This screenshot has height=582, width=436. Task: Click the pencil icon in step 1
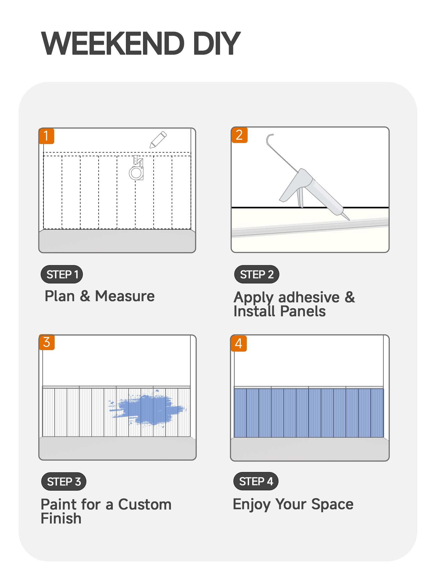coord(158,140)
